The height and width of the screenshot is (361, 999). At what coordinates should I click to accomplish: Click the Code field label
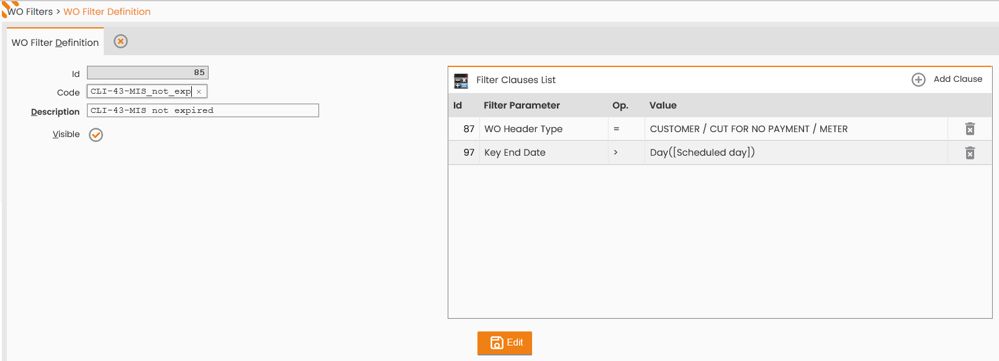[x=68, y=92]
